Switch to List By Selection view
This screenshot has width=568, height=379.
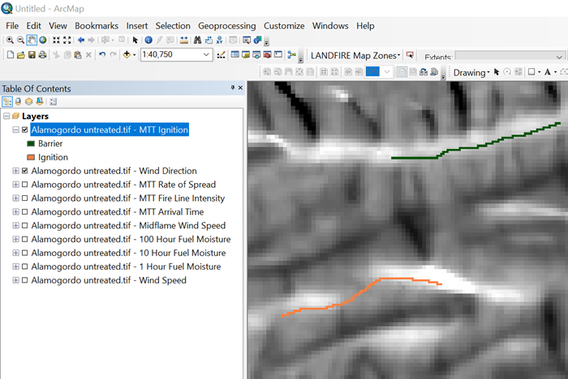coord(40,101)
